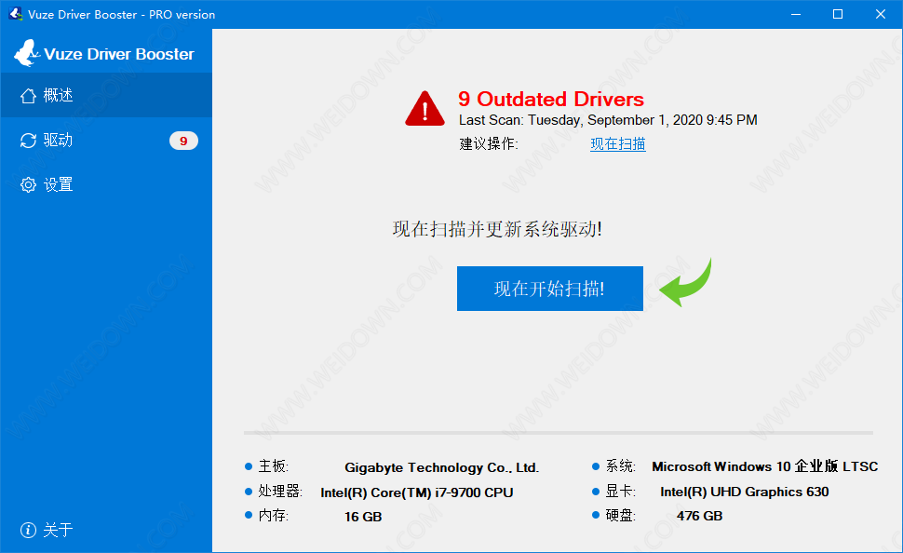Click the Intel UHD Graphics 630 entry
This screenshot has width=903, height=553.
744,492
